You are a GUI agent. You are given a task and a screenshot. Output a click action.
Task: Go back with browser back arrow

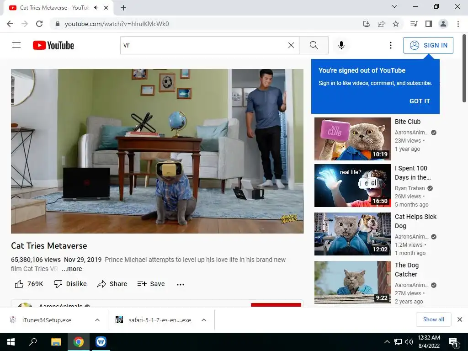point(10,24)
